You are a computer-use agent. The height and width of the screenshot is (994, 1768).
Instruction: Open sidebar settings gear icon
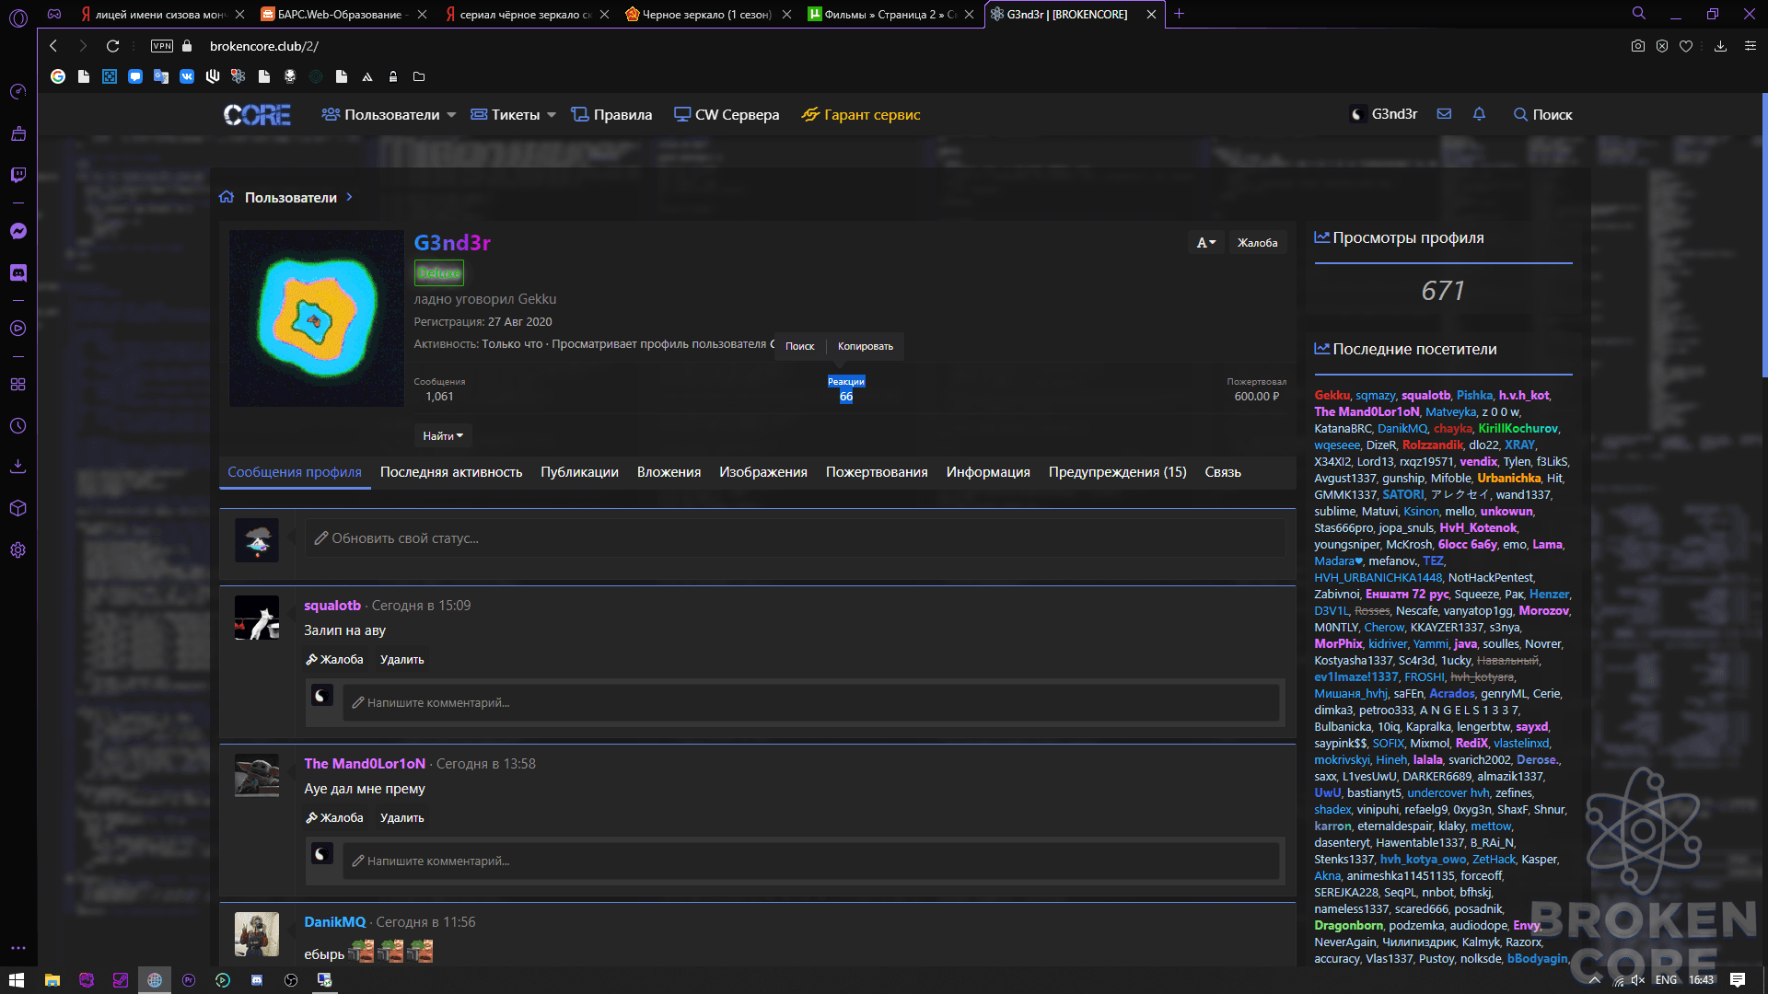[17, 550]
